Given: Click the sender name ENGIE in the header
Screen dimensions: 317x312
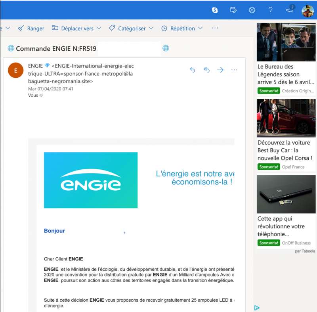Looking at the screenshot, I should click(35, 66).
